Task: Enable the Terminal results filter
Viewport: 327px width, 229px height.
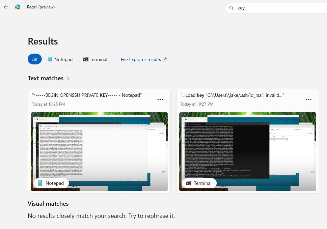Action: (95, 59)
